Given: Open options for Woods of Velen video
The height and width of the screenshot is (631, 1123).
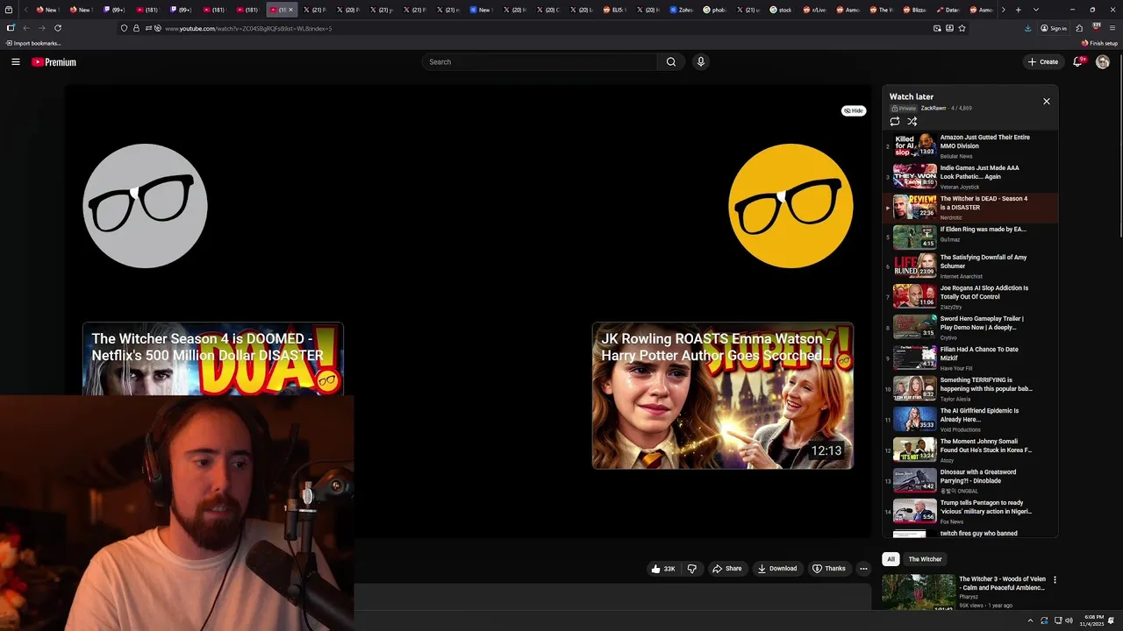Looking at the screenshot, I should point(1055,580).
